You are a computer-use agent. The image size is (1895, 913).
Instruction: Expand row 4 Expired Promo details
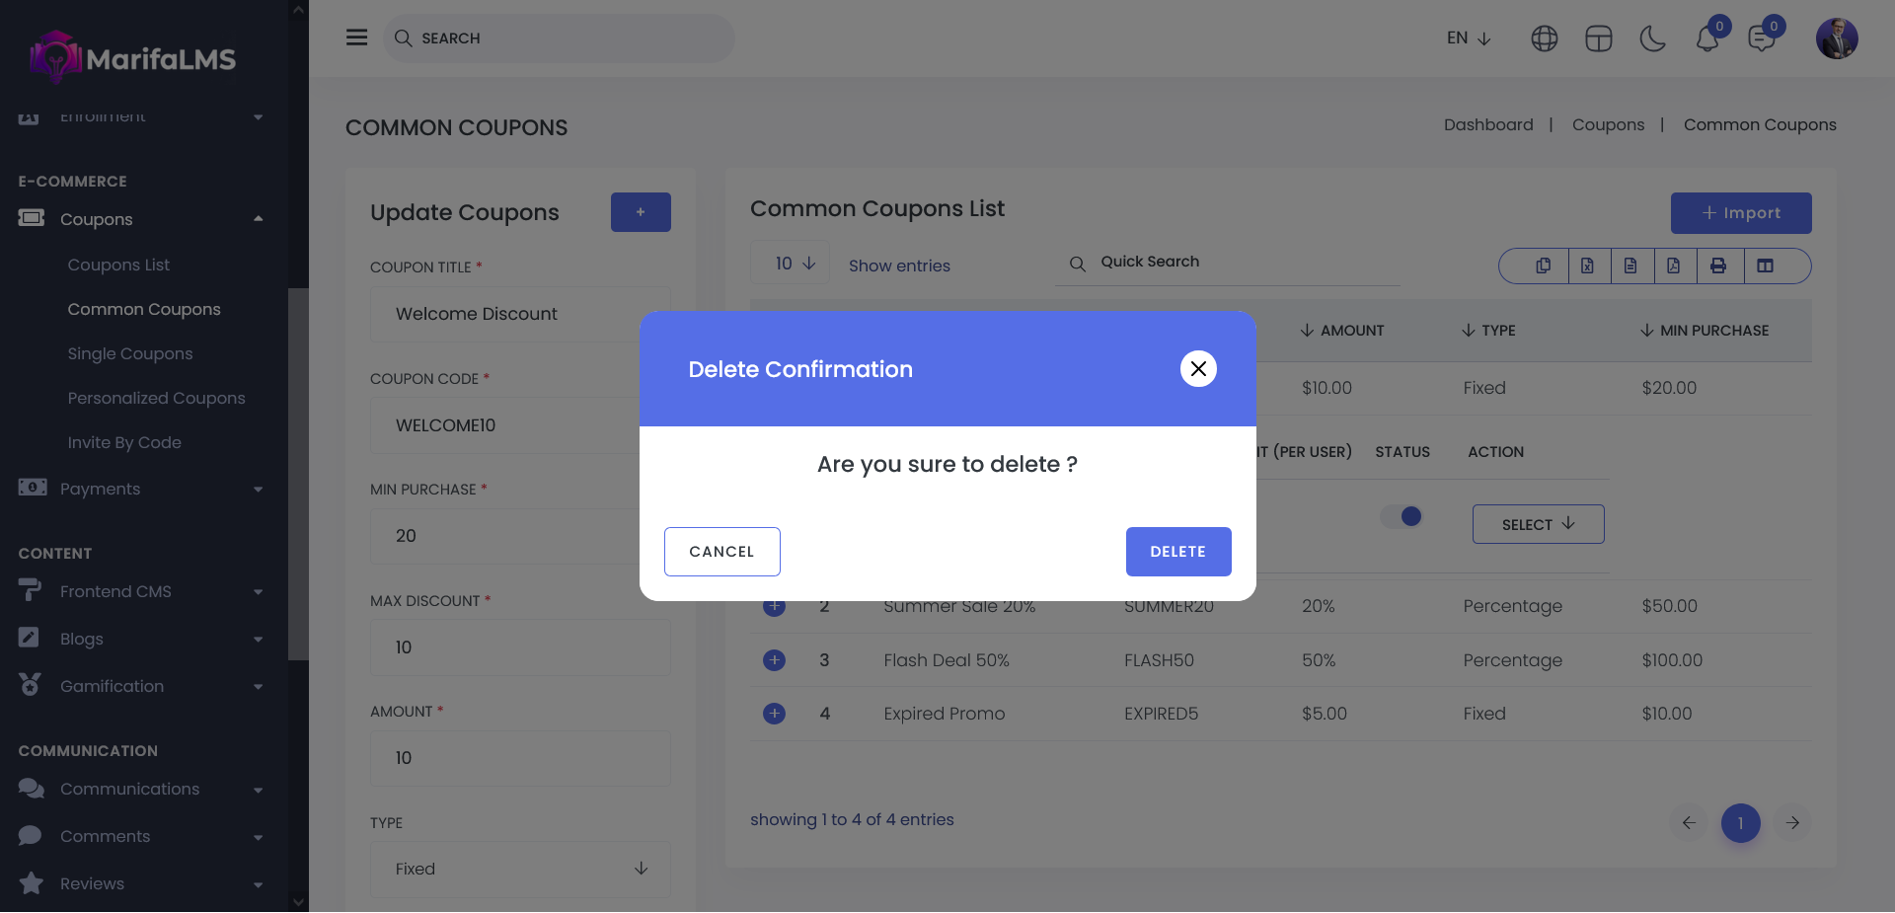pos(774,714)
